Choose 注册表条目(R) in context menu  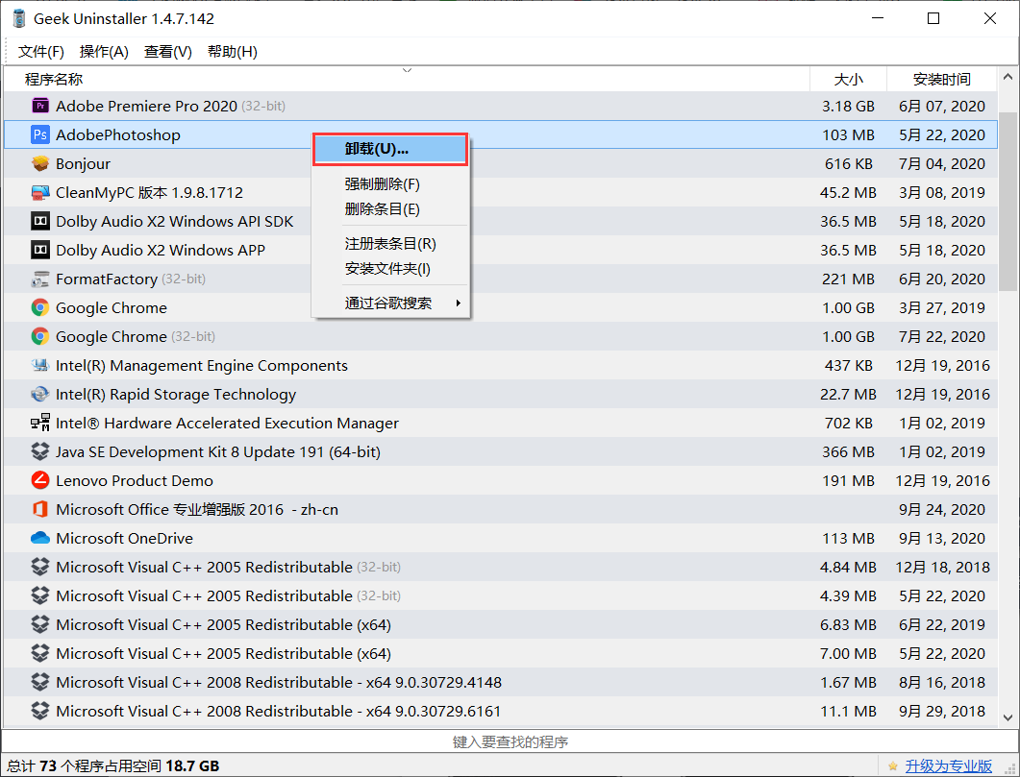pos(390,244)
